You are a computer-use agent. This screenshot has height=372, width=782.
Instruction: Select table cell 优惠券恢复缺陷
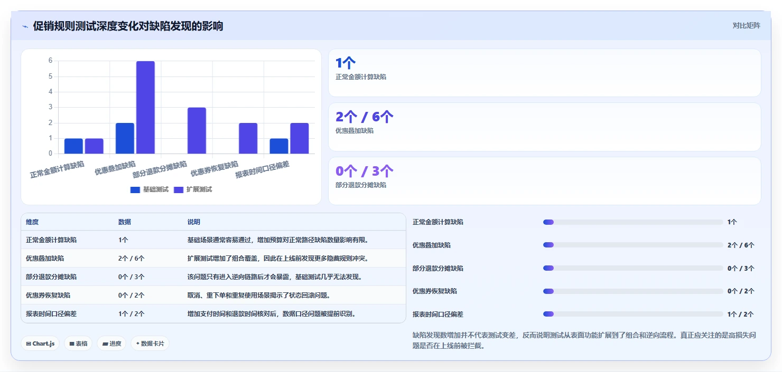click(48, 295)
